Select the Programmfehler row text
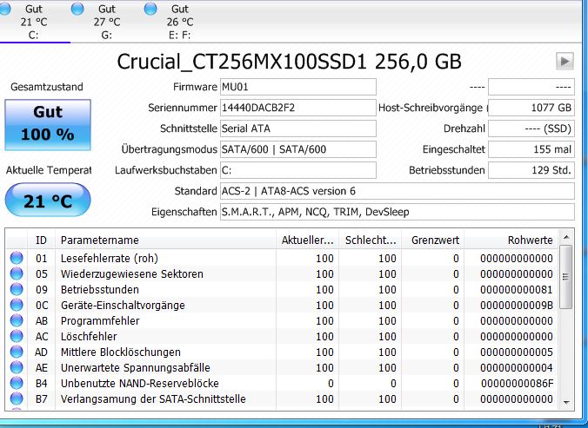This screenshot has width=588, height=428. (x=100, y=321)
